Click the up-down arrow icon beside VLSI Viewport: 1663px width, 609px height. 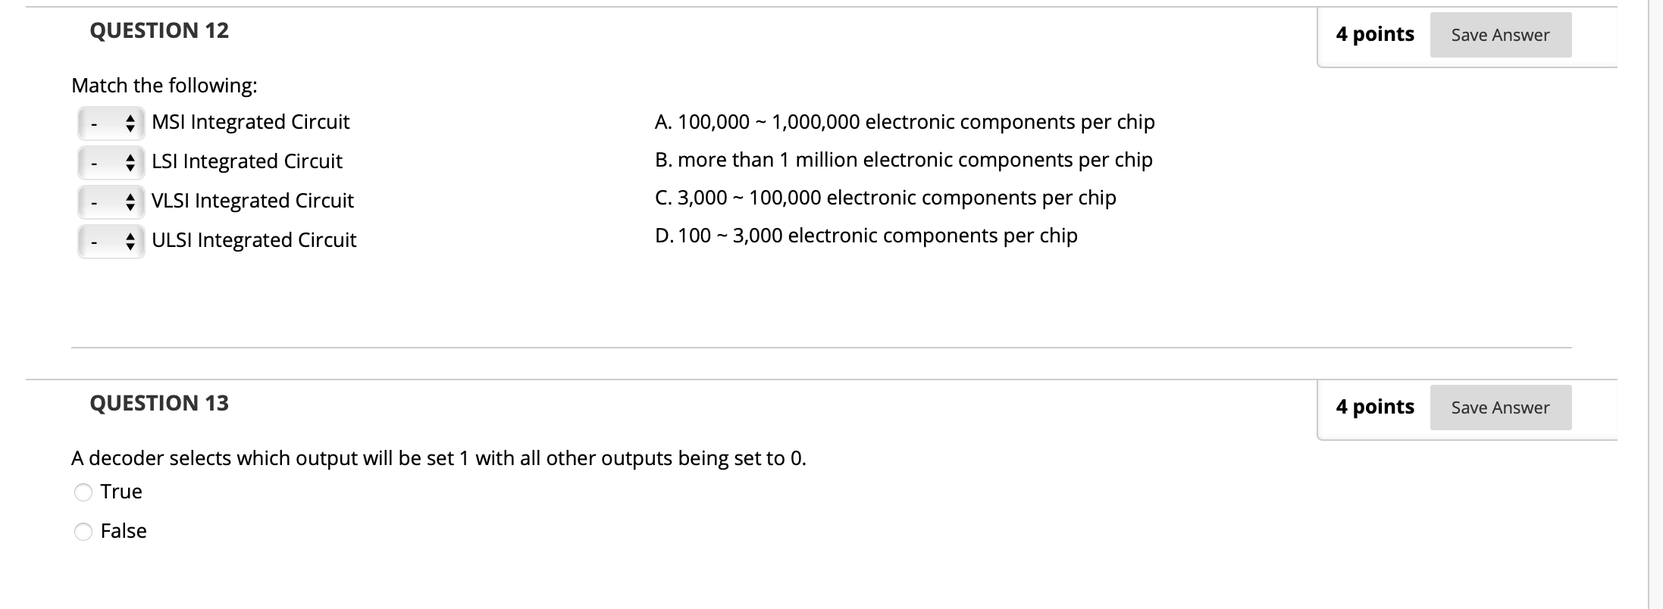click(130, 201)
